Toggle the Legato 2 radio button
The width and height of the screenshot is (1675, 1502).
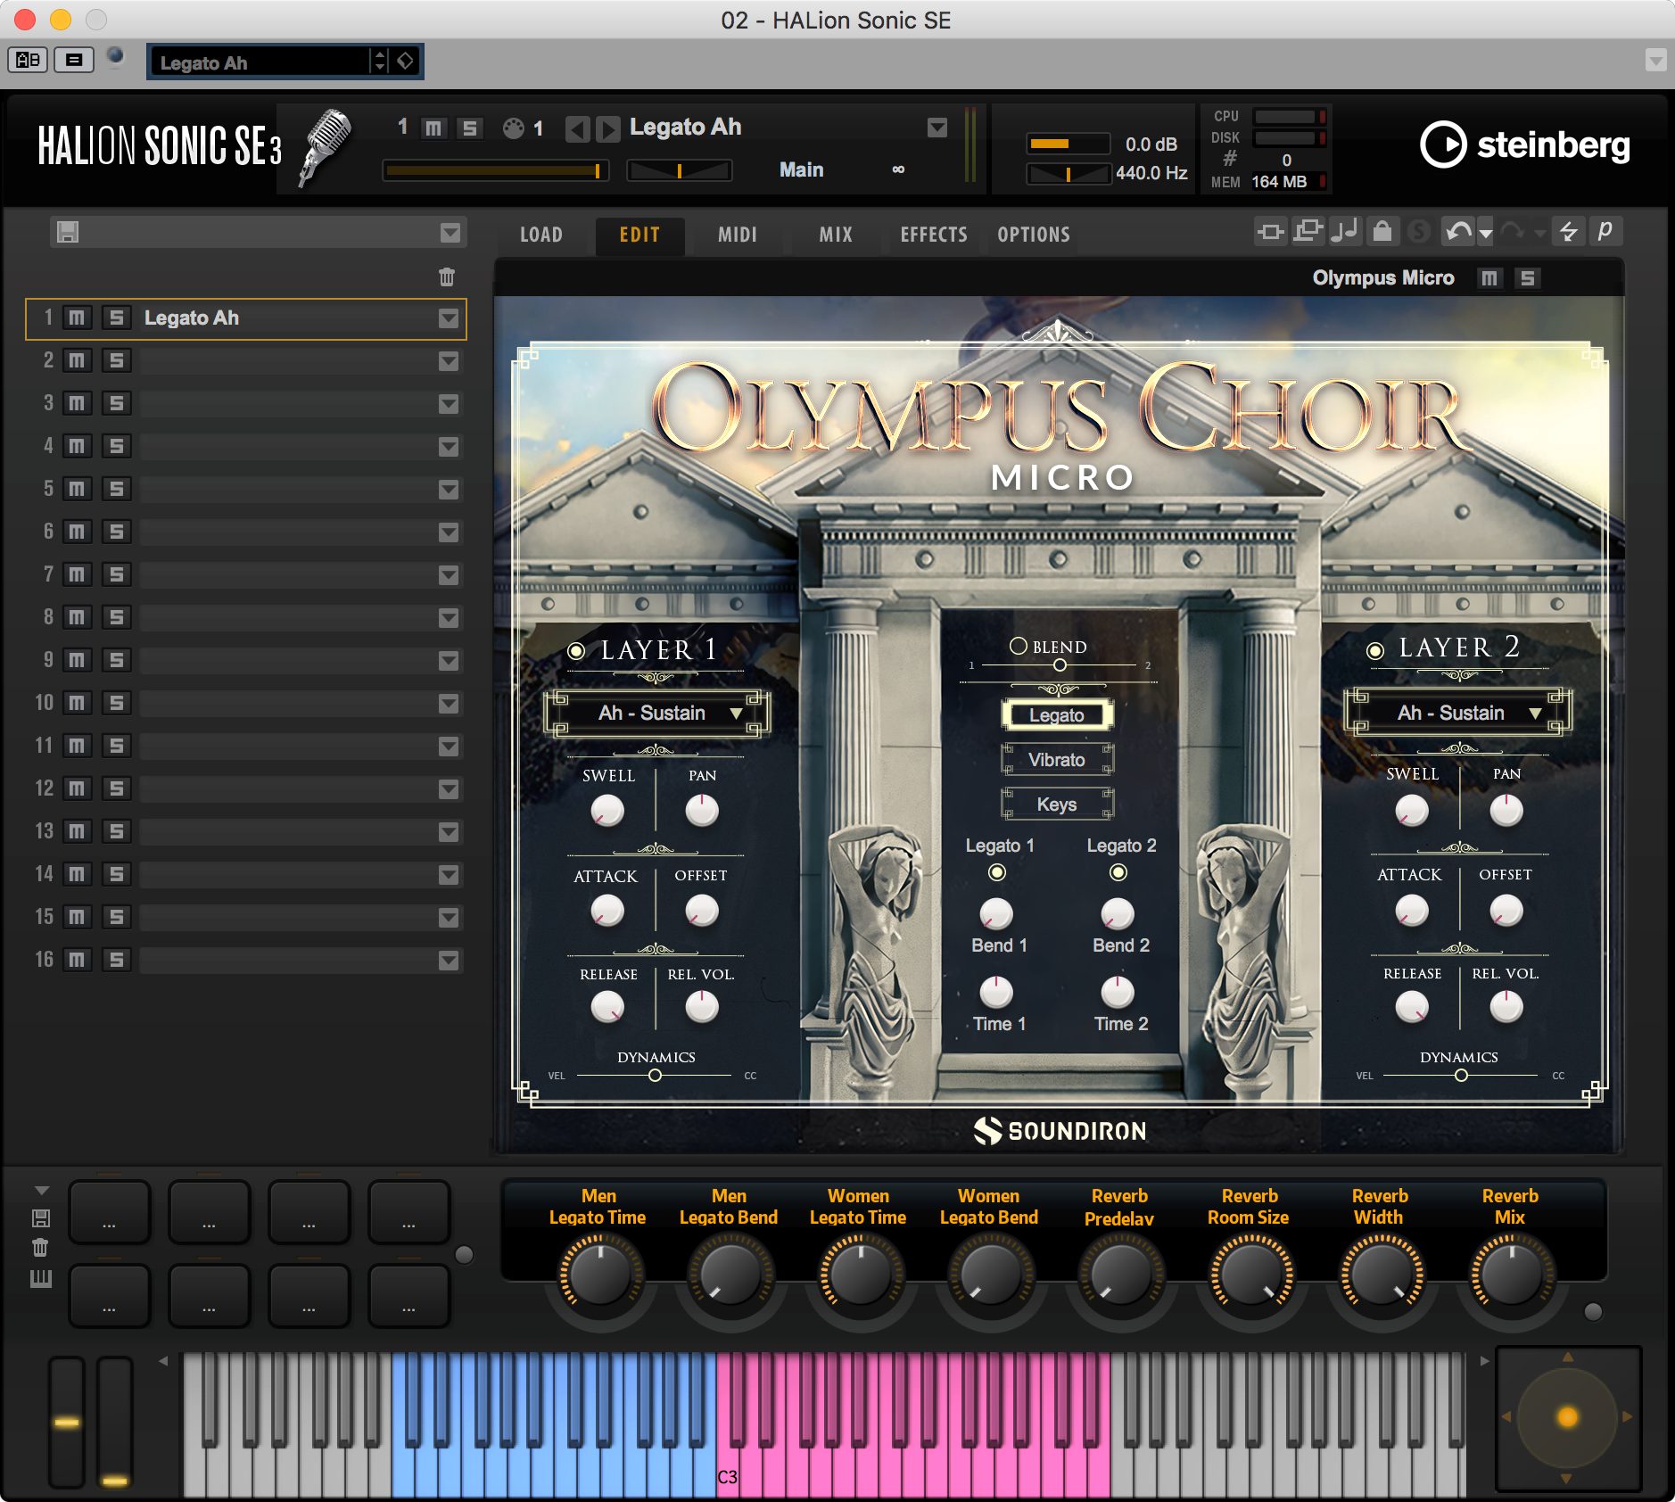pyautogui.click(x=1118, y=872)
